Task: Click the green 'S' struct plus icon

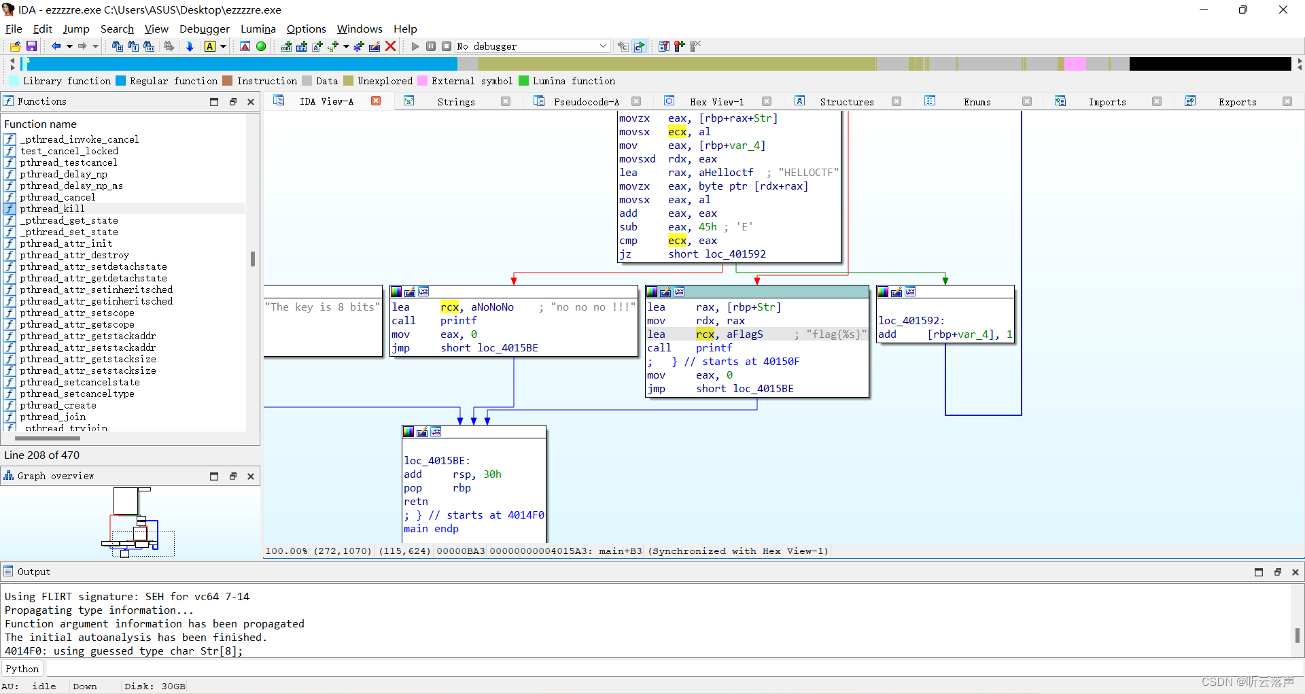Action: pyautogui.click(x=333, y=46)
